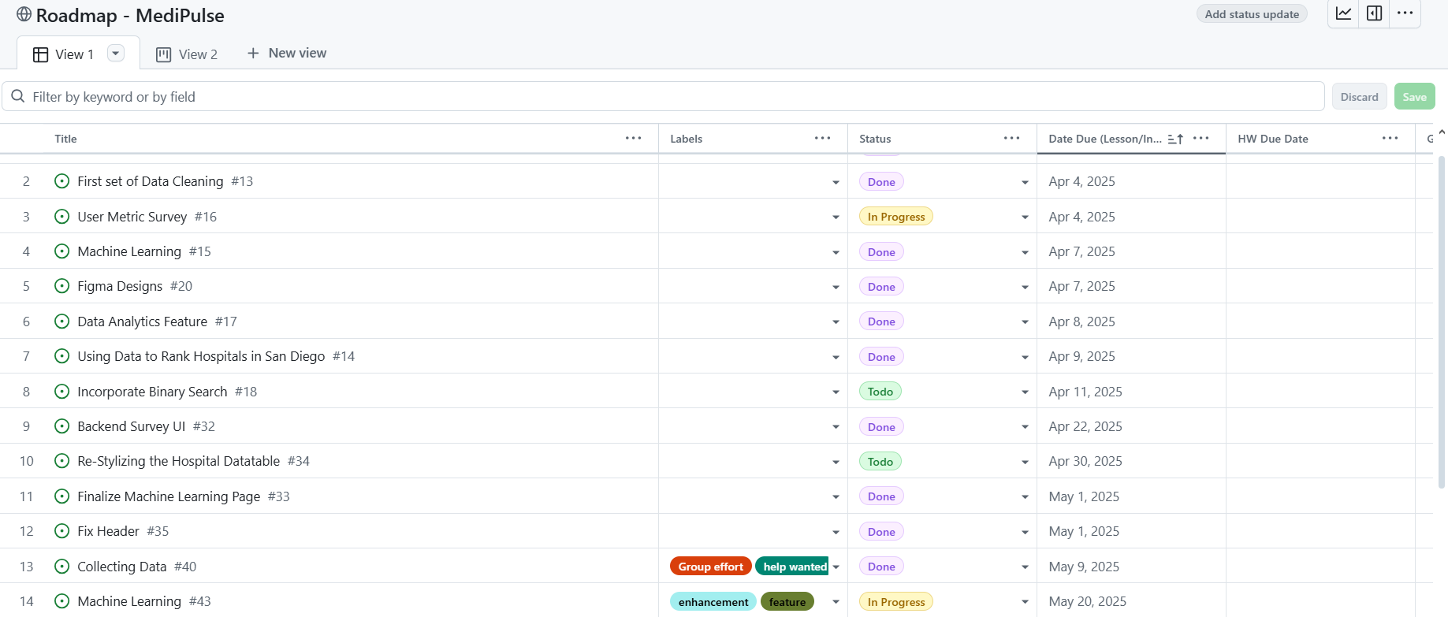Image resolution: width=1448 pixels, height=617 pixels.
Task: Click the open issue icon for Fix Header
Action: tap(62, 531)
